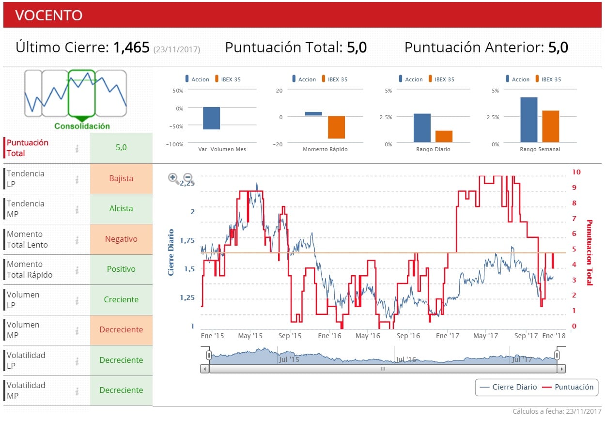Click the VOCENTO header title
The image size is (606, 422).
[49, 16]
